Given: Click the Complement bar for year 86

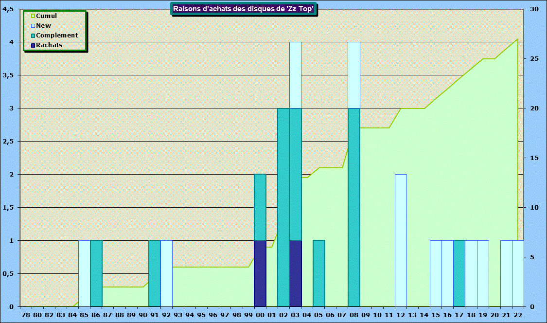Looking at the screenshot, I should point(96,273).
